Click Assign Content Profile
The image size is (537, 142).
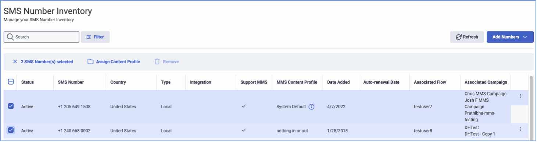(114, 62)
